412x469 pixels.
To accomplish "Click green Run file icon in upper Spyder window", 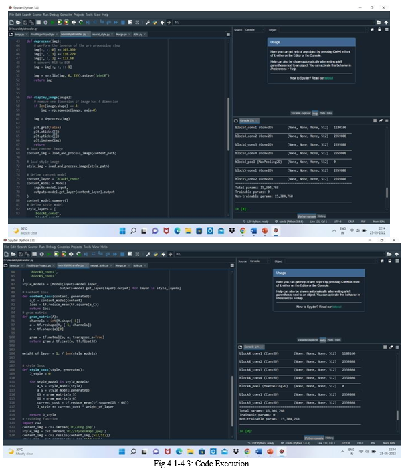I will coord(52,23).
